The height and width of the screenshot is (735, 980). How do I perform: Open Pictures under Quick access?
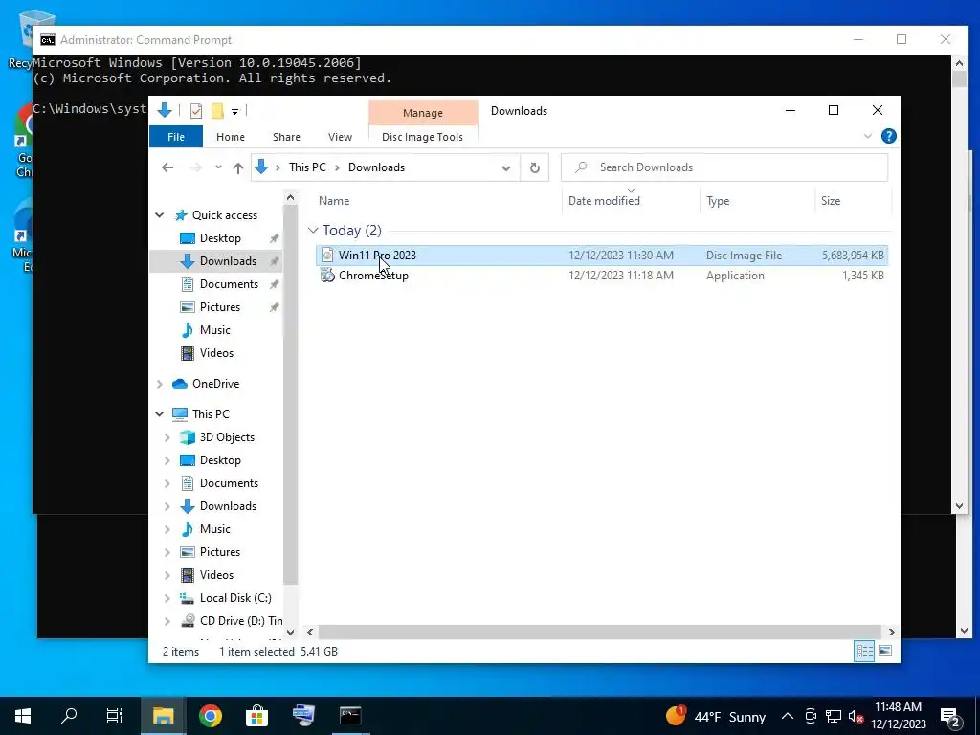(219, 307)
